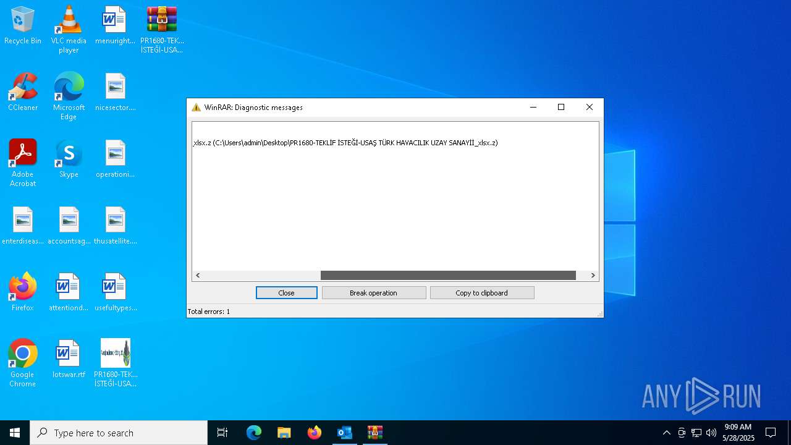This screenshot has height=445, width=791.
Task: Open the Skype desktop shortcut
Action: click(69, 159)
